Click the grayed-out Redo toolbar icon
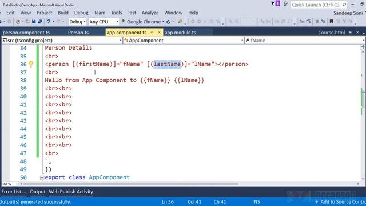Image resolution: width=366 pixels, height=206 pixels. 58,22
